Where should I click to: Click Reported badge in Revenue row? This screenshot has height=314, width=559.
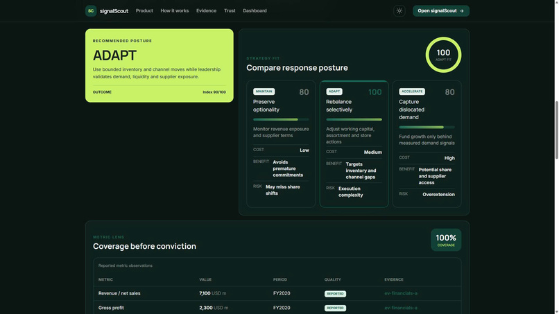[335, 294]
